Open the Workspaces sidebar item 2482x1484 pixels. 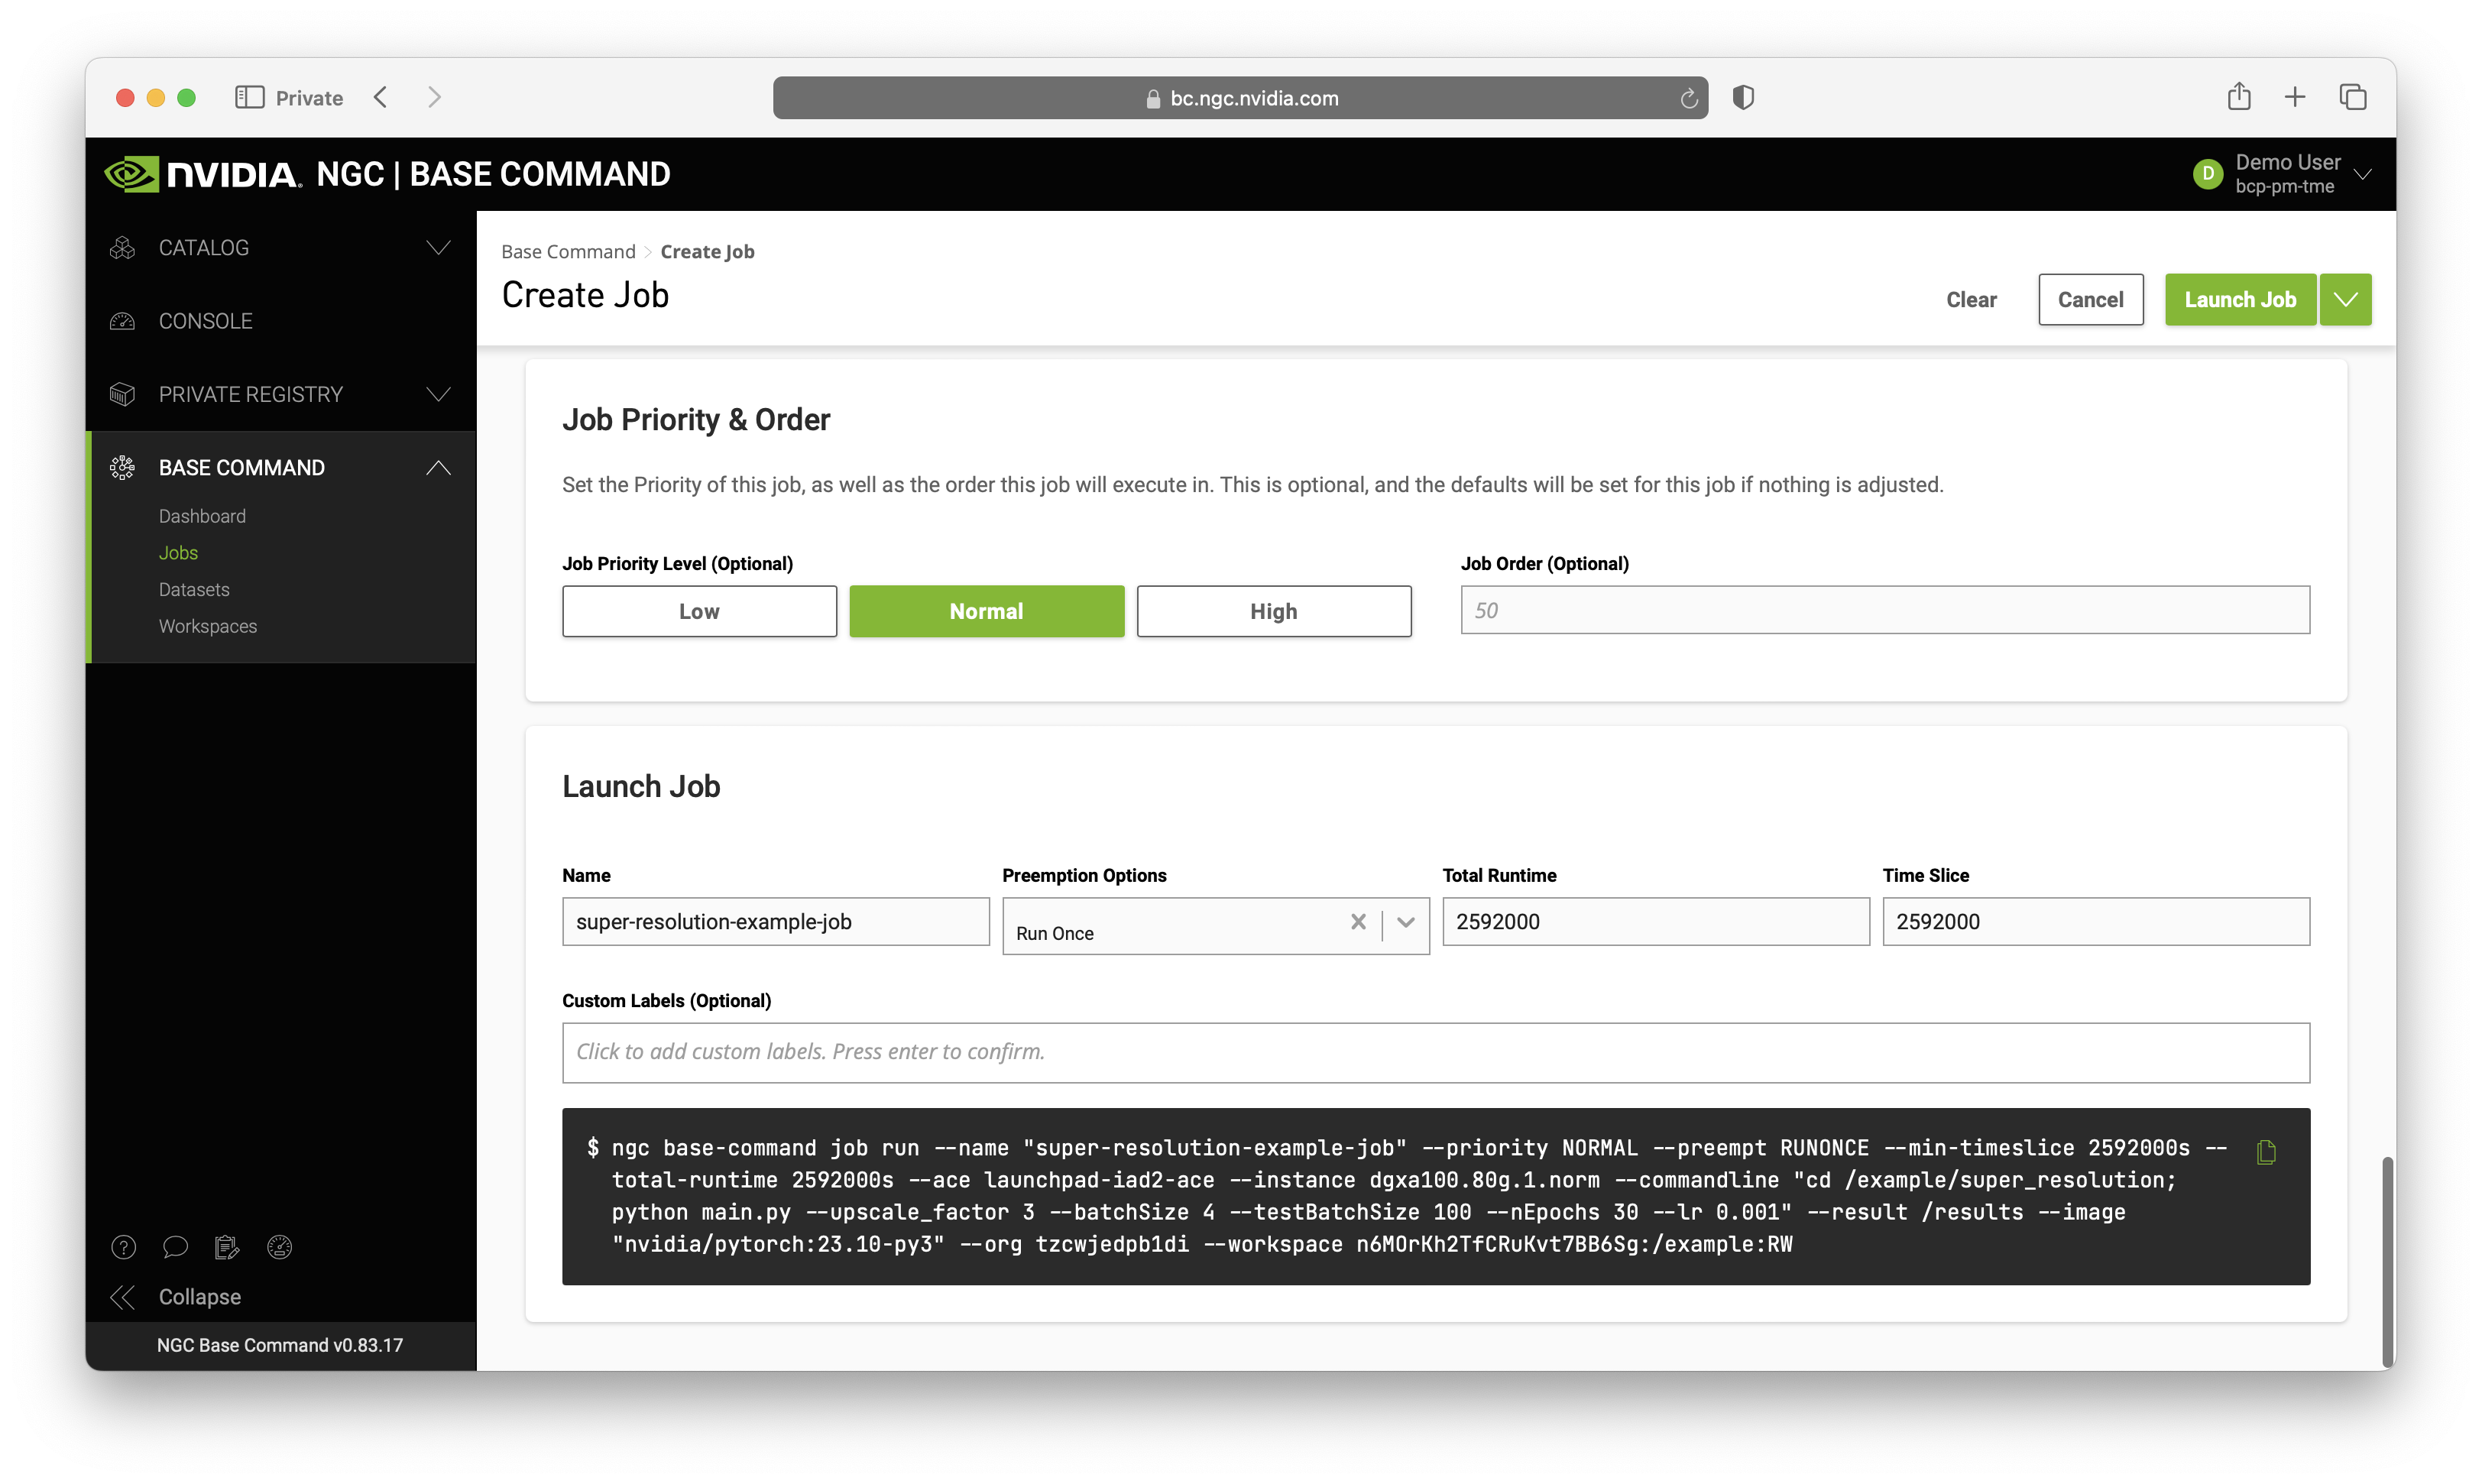208,626
